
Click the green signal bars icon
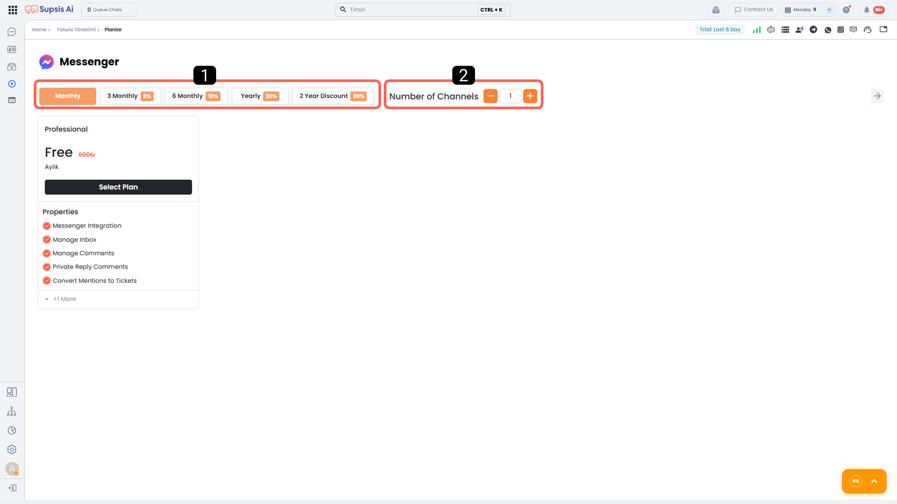pyautogui.click(x=757, y=29)
